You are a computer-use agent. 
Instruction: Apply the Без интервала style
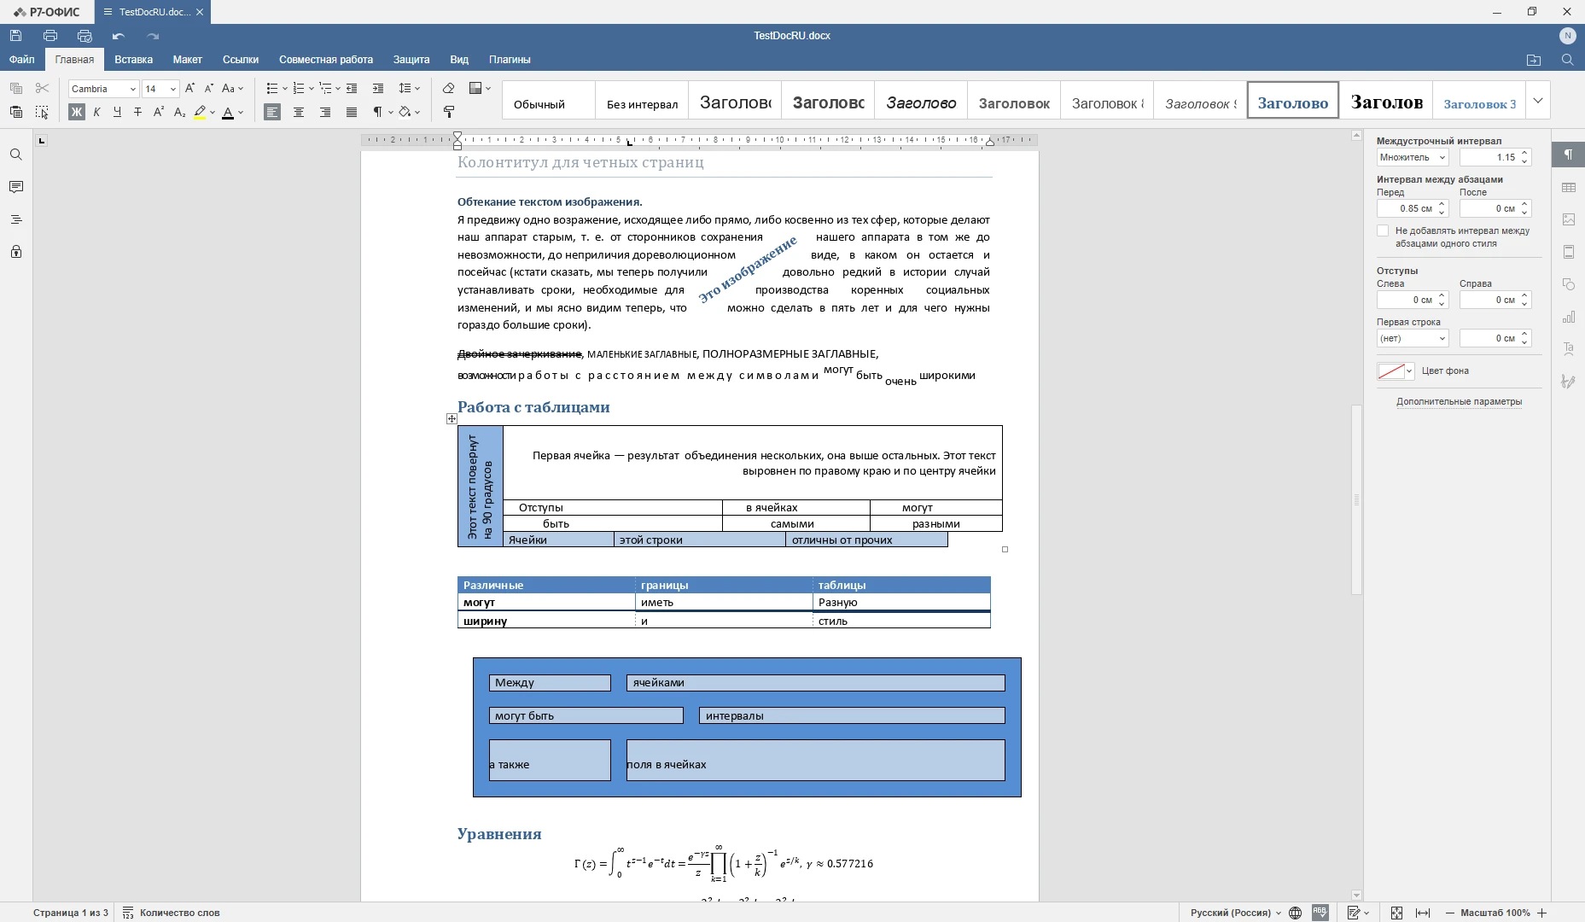642,101
